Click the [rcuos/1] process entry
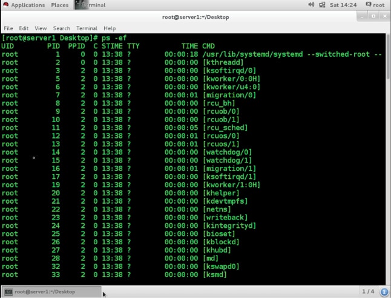The image size is (391, 298). 221,144
